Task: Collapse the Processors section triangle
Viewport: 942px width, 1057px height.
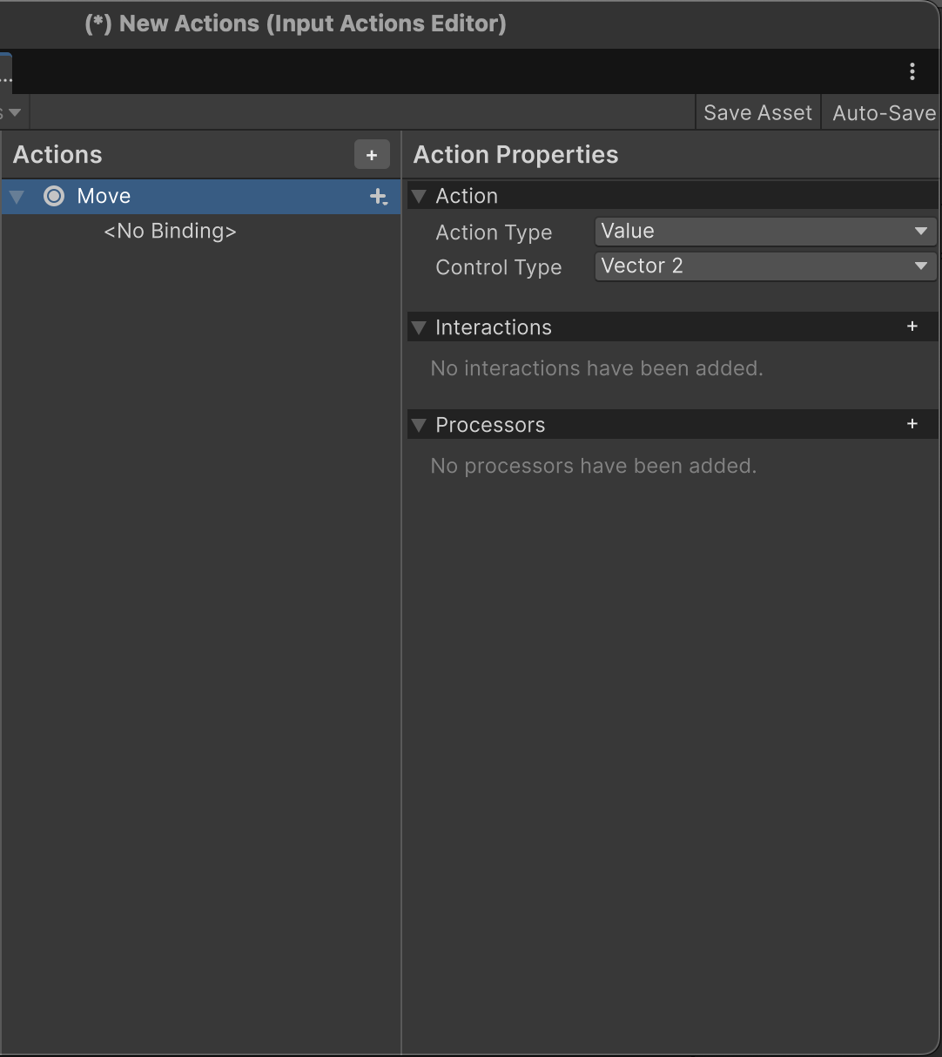Action: (x=419, y=426)
